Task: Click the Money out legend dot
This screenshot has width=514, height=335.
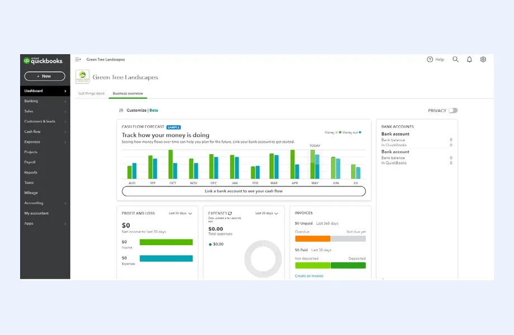Action: pos(360,132)
